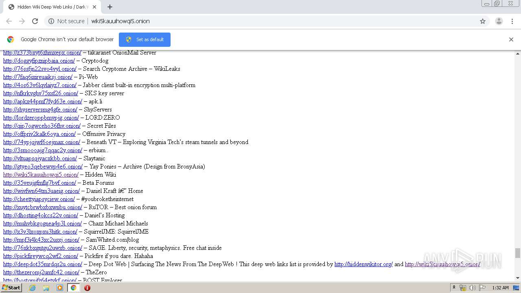View the Not secure site information icon
This screenshot has height=293, width=521.
pos(51,21)
